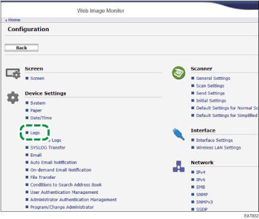Viewport: 259px width, 219px height.
Task: Click the Network section heading
Action: pyautogui.click(x=202, y=163)
